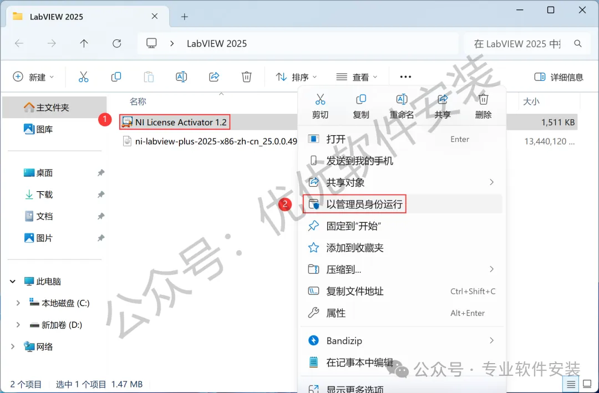599x393 pixels.
Task: Click the PC monitor icon in address bar
Action: (151, 43)
